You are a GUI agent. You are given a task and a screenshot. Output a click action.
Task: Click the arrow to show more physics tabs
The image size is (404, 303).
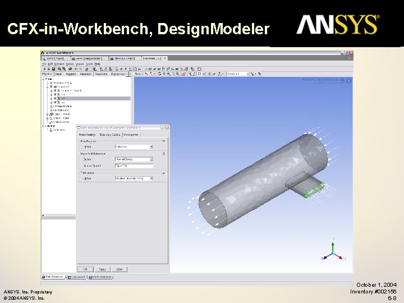pyautogui.click(x=131, y=74)
